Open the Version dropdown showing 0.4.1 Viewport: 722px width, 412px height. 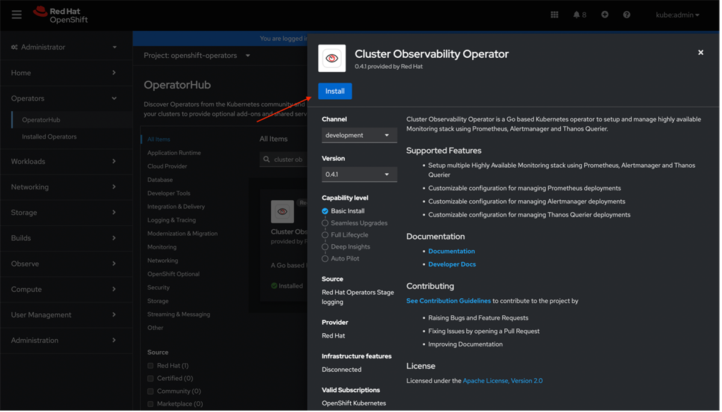pos(359,174)
